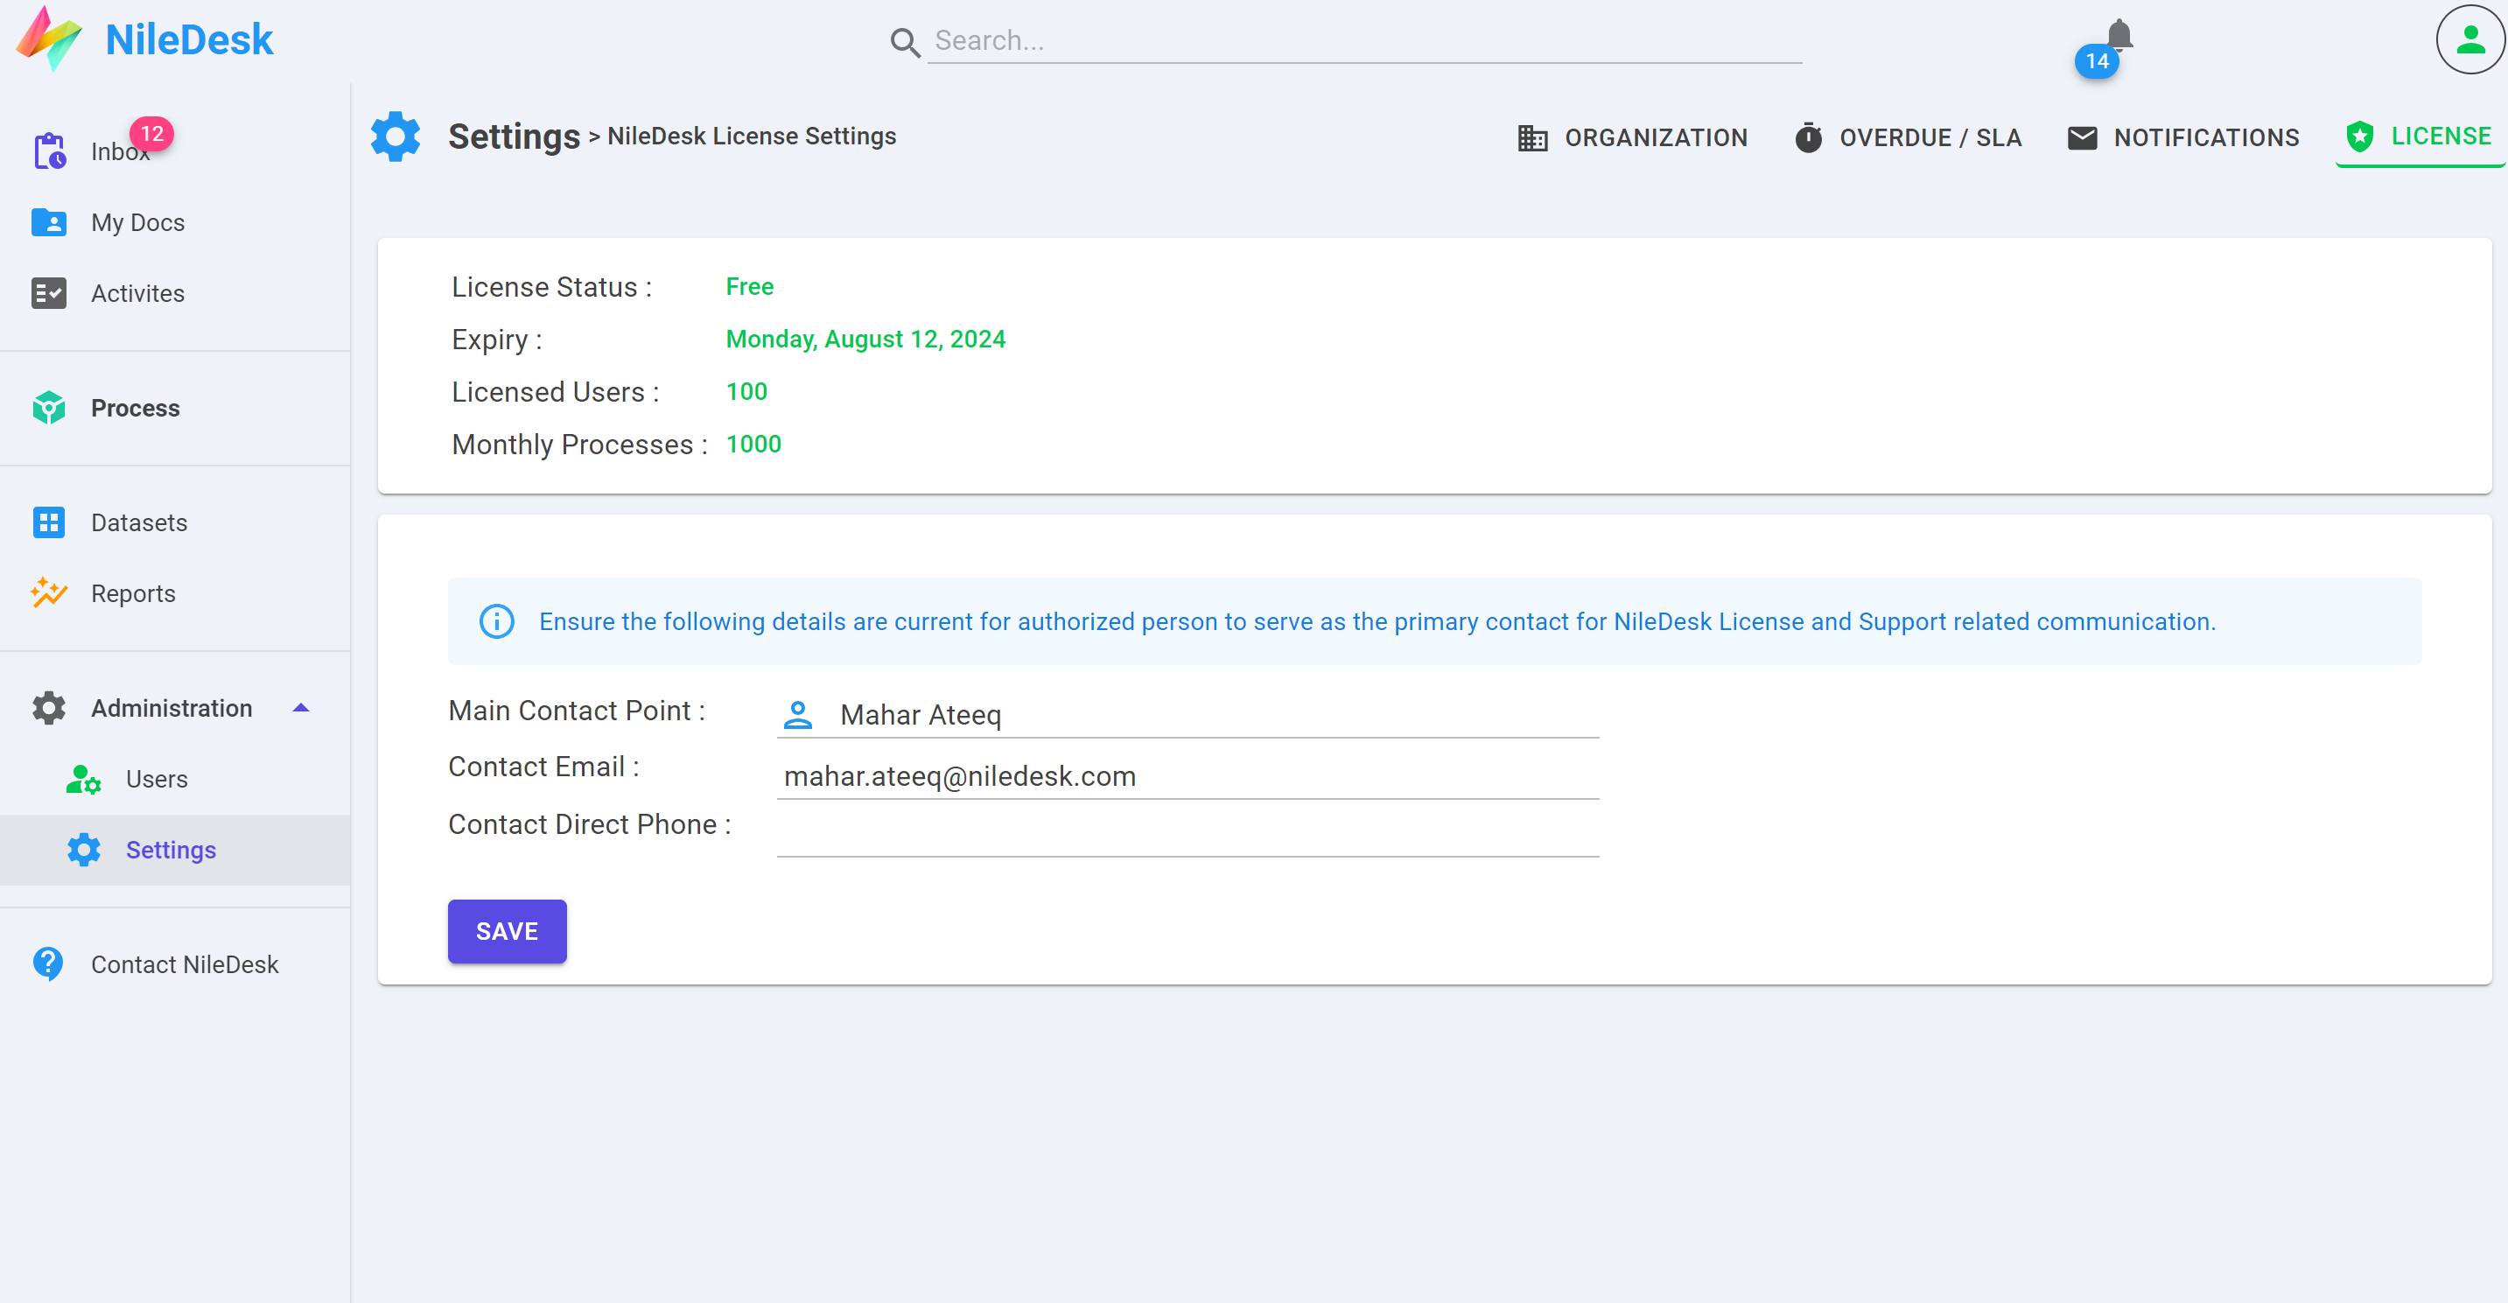Open Inbox in the sidebar

tap(175, 151)
